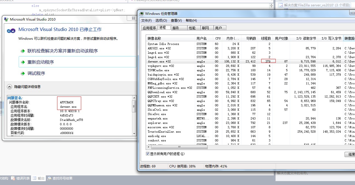Click the green arrow beside 调试程序
The image size is (355, 185).
(x=22, y=73)
